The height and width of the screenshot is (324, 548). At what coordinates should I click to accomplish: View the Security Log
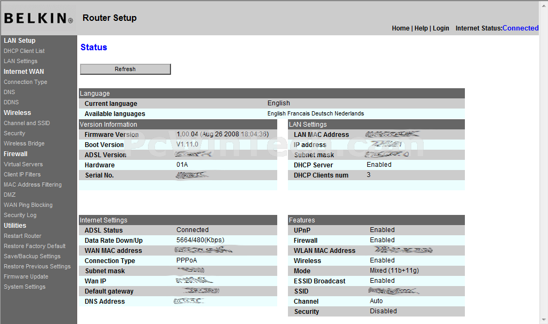[x=20, y=215]
